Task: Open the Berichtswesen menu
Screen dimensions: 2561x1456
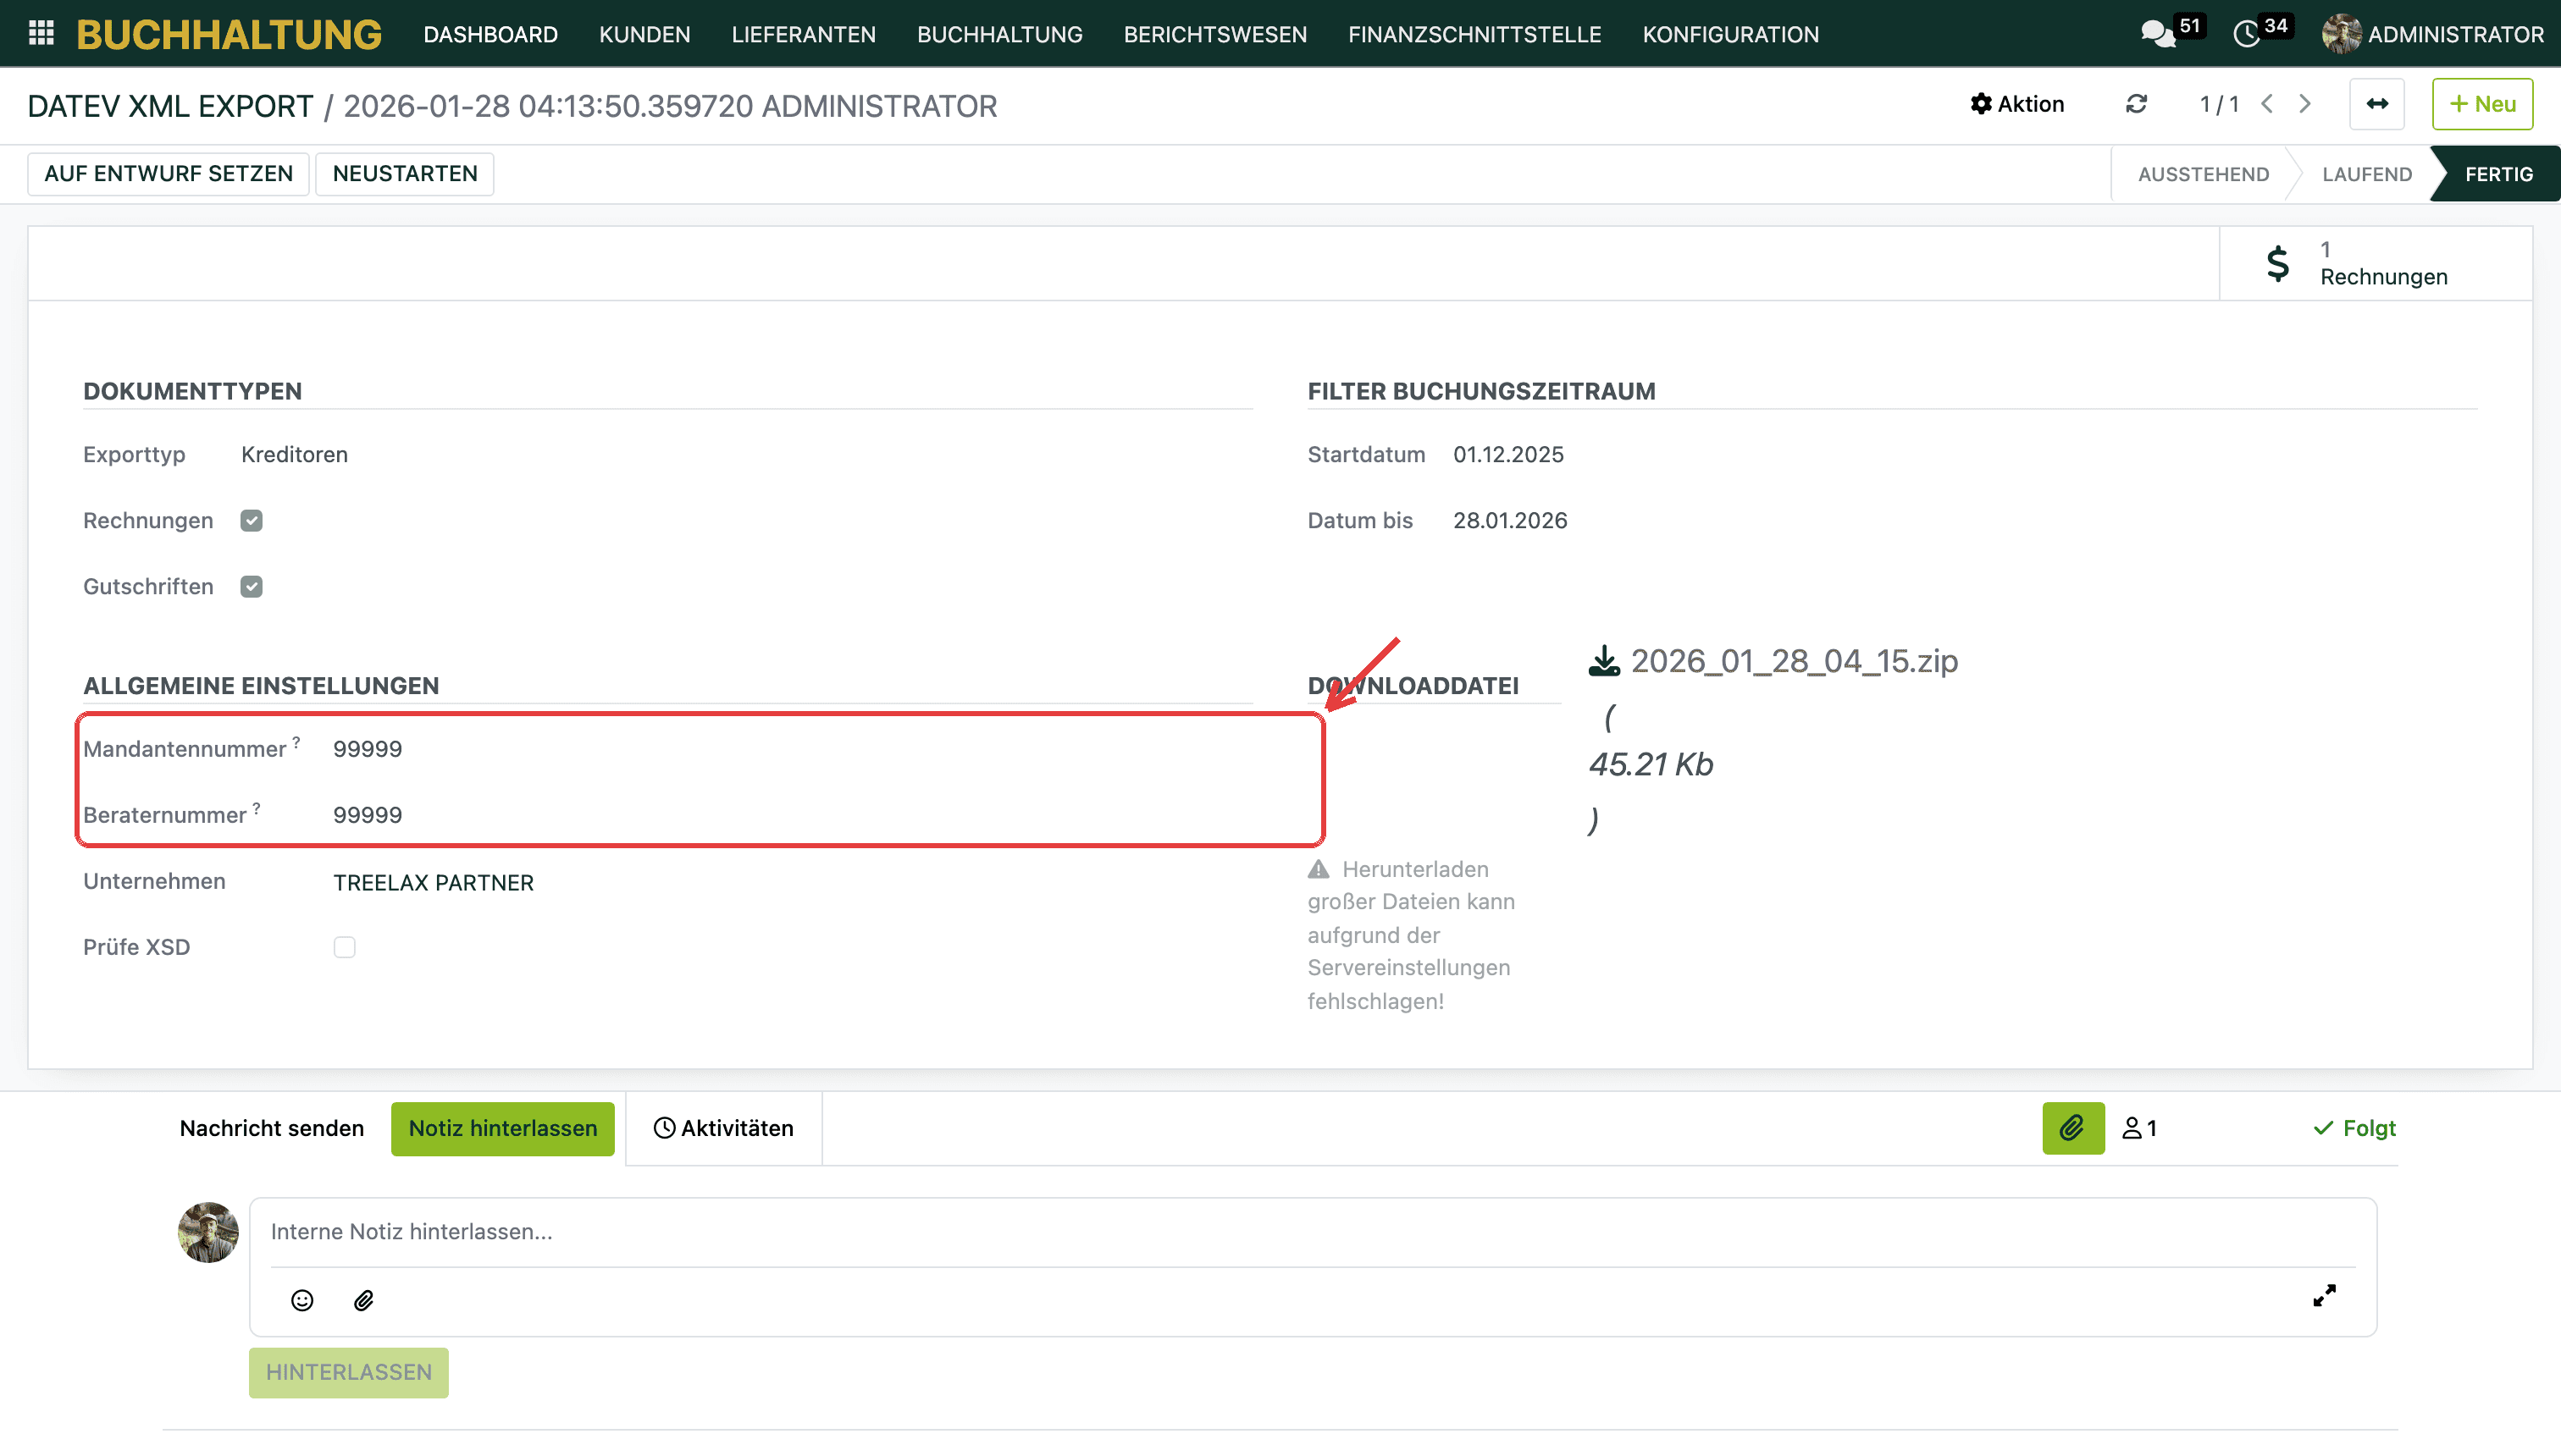Action: tap(1215, 34)
